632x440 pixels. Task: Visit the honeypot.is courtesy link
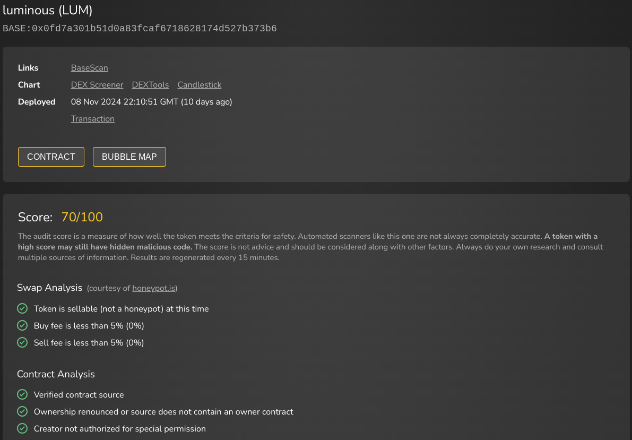click(x=153, y=288)
